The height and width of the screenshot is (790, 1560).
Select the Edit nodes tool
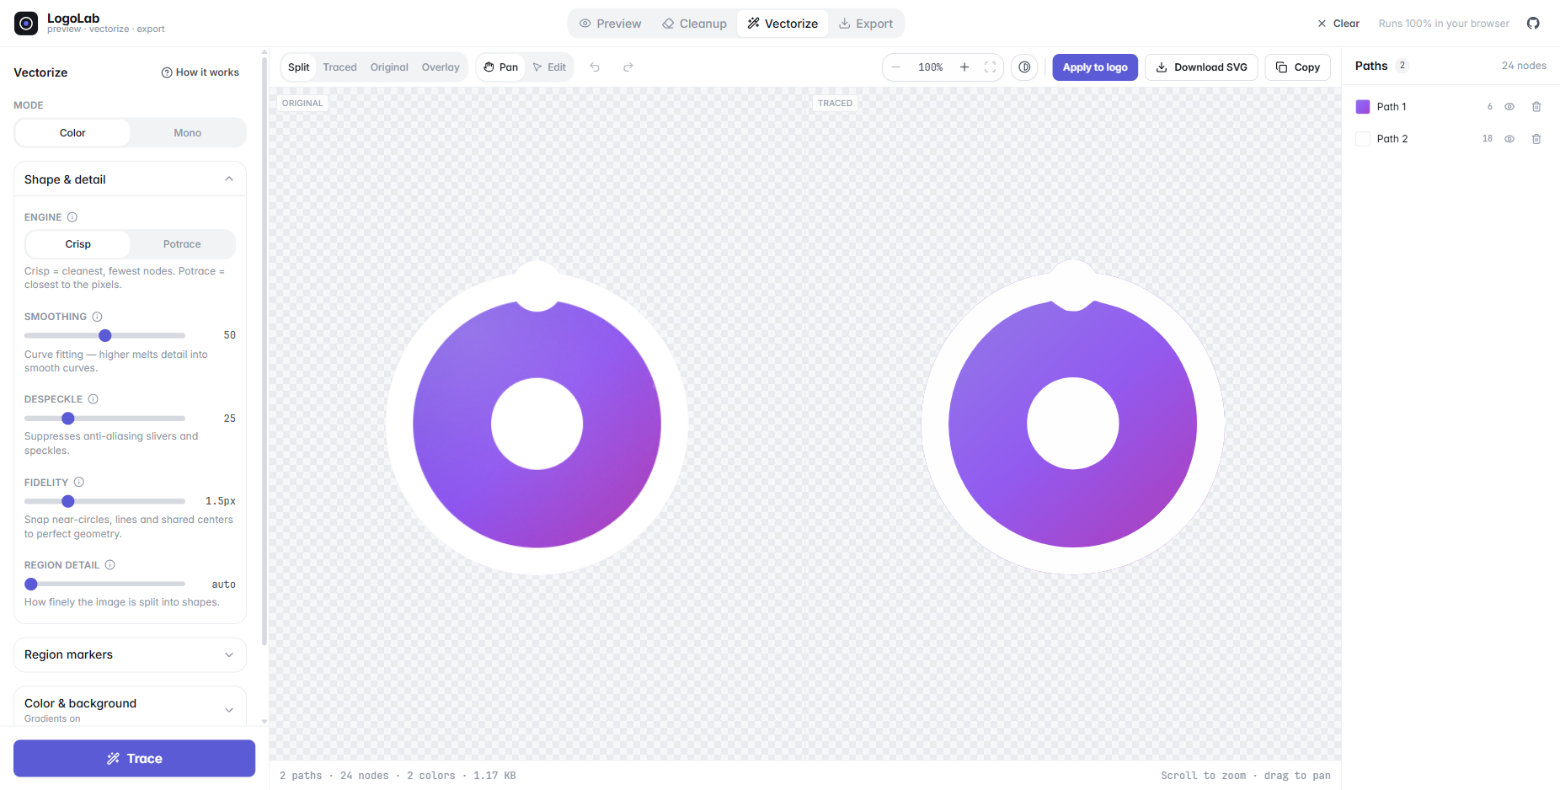coord(549,67)
